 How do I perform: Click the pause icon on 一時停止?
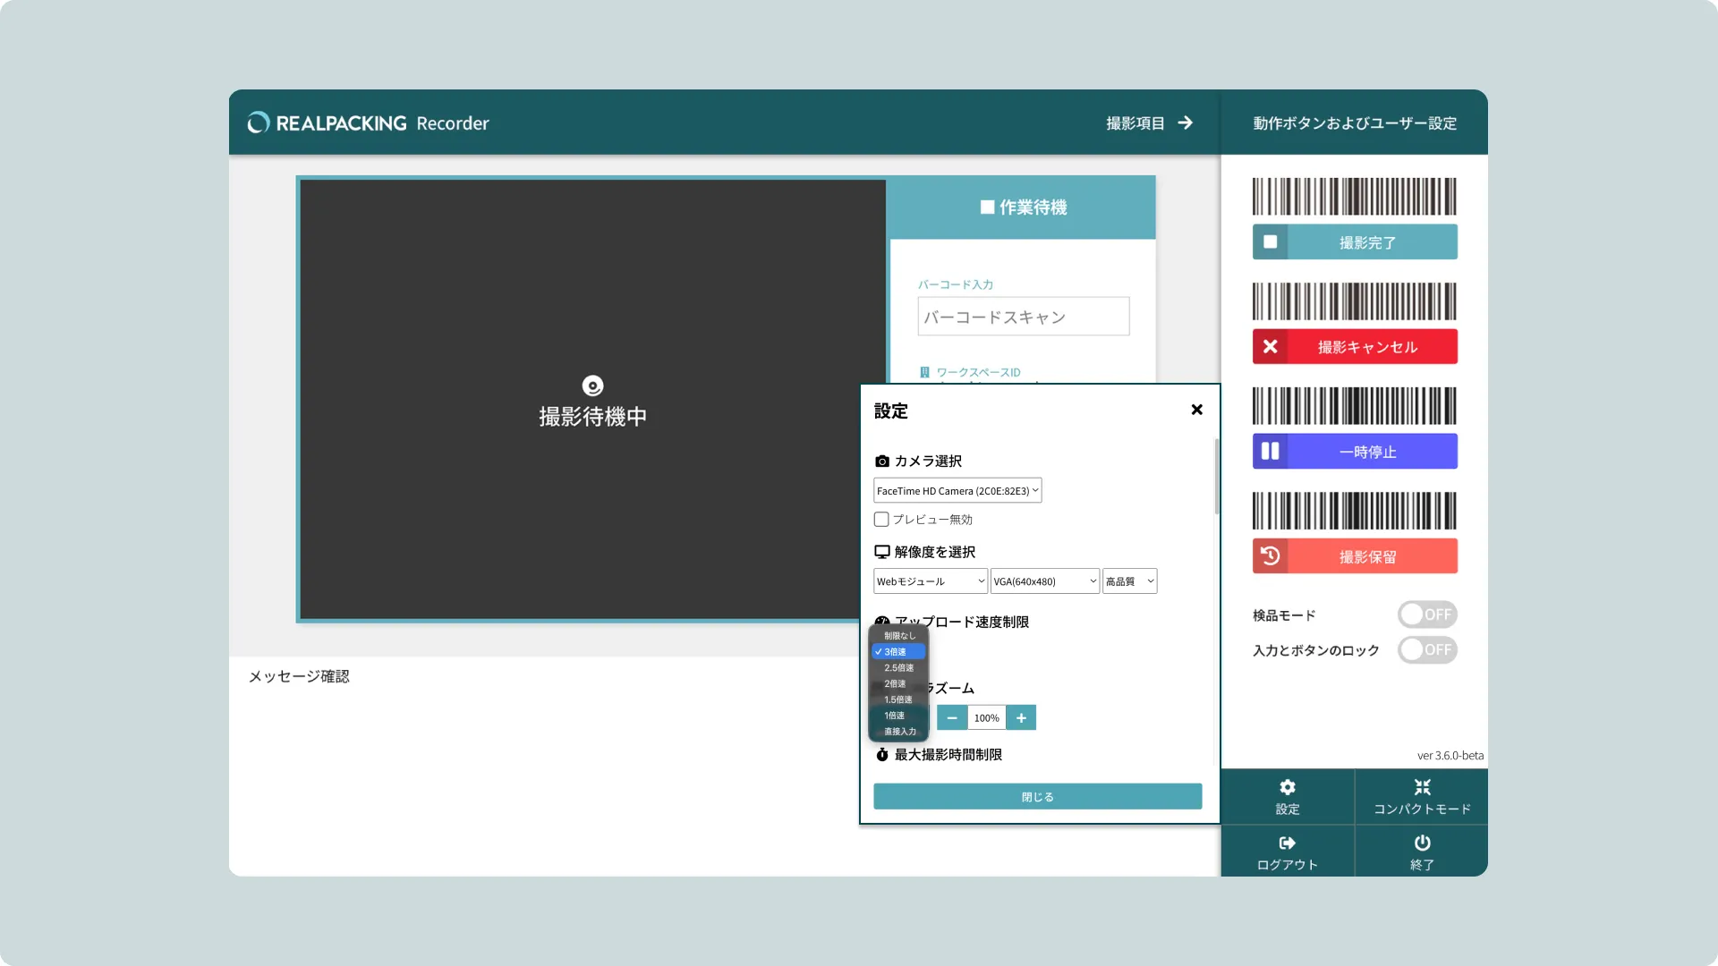[x=1270, y=451]
